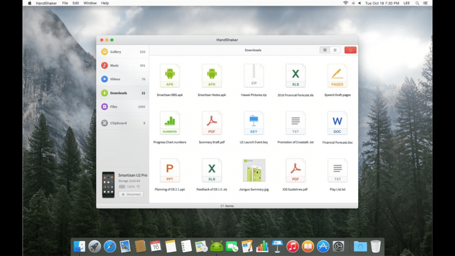Click the date and time in menu bar
This screenshot has height=256, width=455.
(382, 3)
